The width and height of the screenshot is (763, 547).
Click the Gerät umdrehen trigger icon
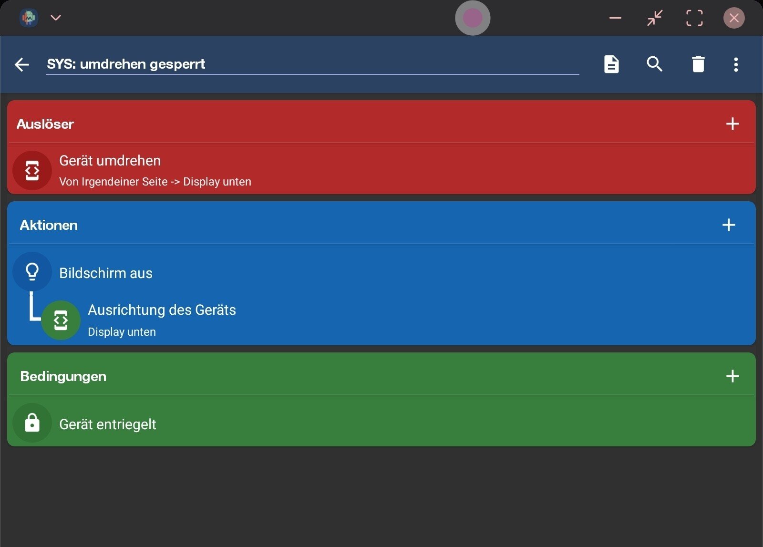pos(32,171)
